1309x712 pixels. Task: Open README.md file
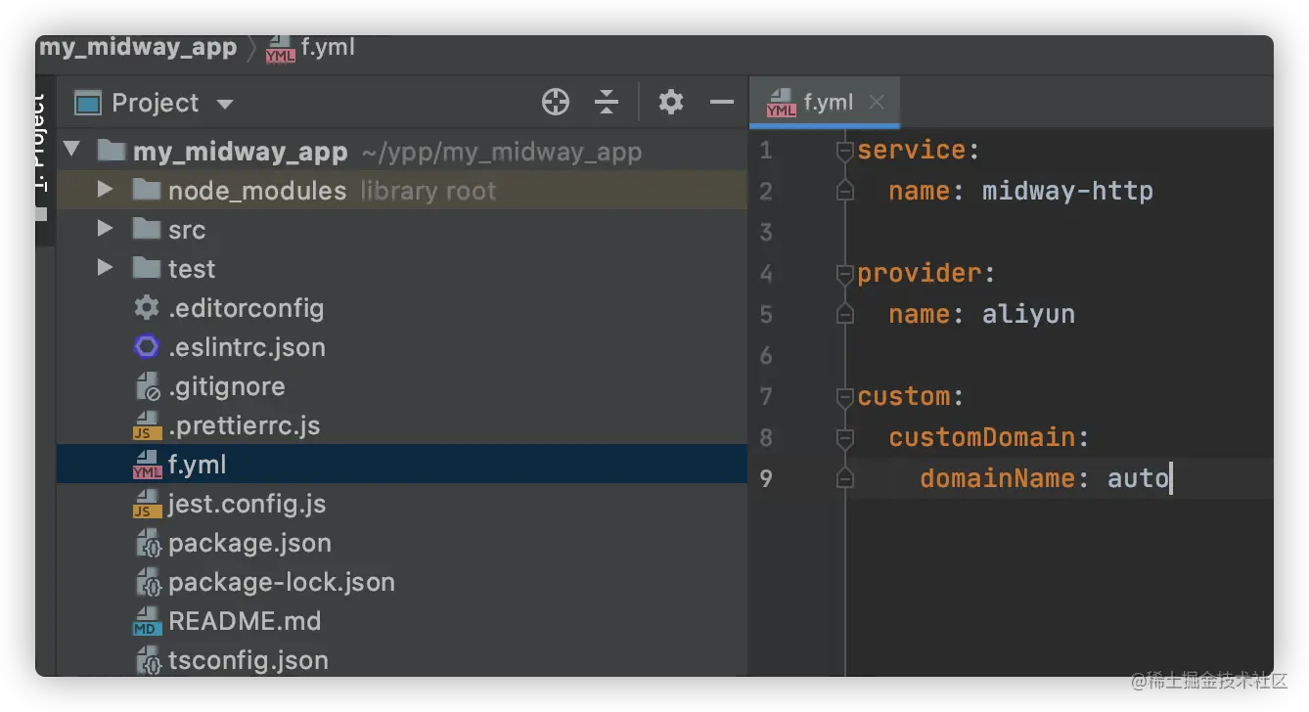(x=245, y=621)
